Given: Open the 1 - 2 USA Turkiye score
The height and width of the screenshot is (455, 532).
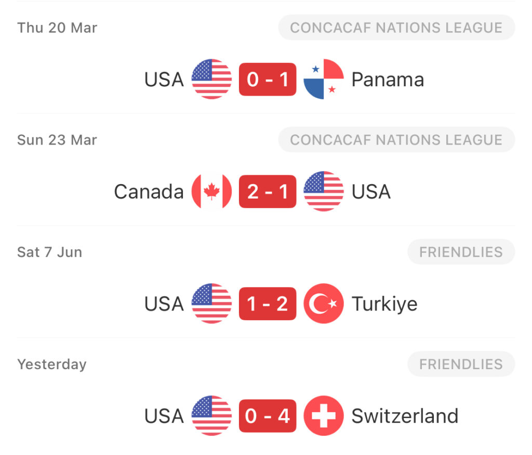Looking at the screenshot, I should pos(268,303).
